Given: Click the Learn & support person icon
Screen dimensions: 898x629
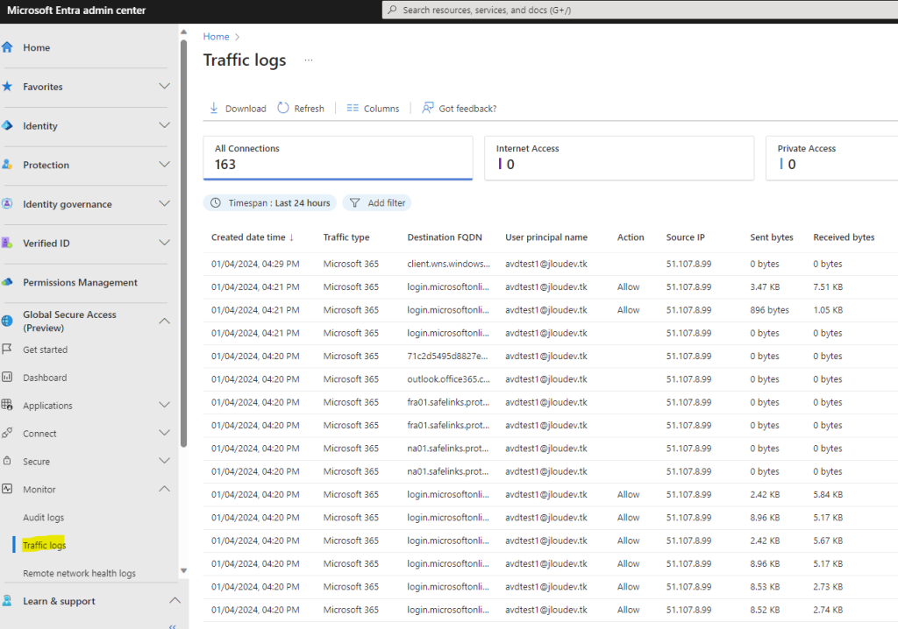Looking at the screenshot, I should pyautogui.click(x=7, y=601).
